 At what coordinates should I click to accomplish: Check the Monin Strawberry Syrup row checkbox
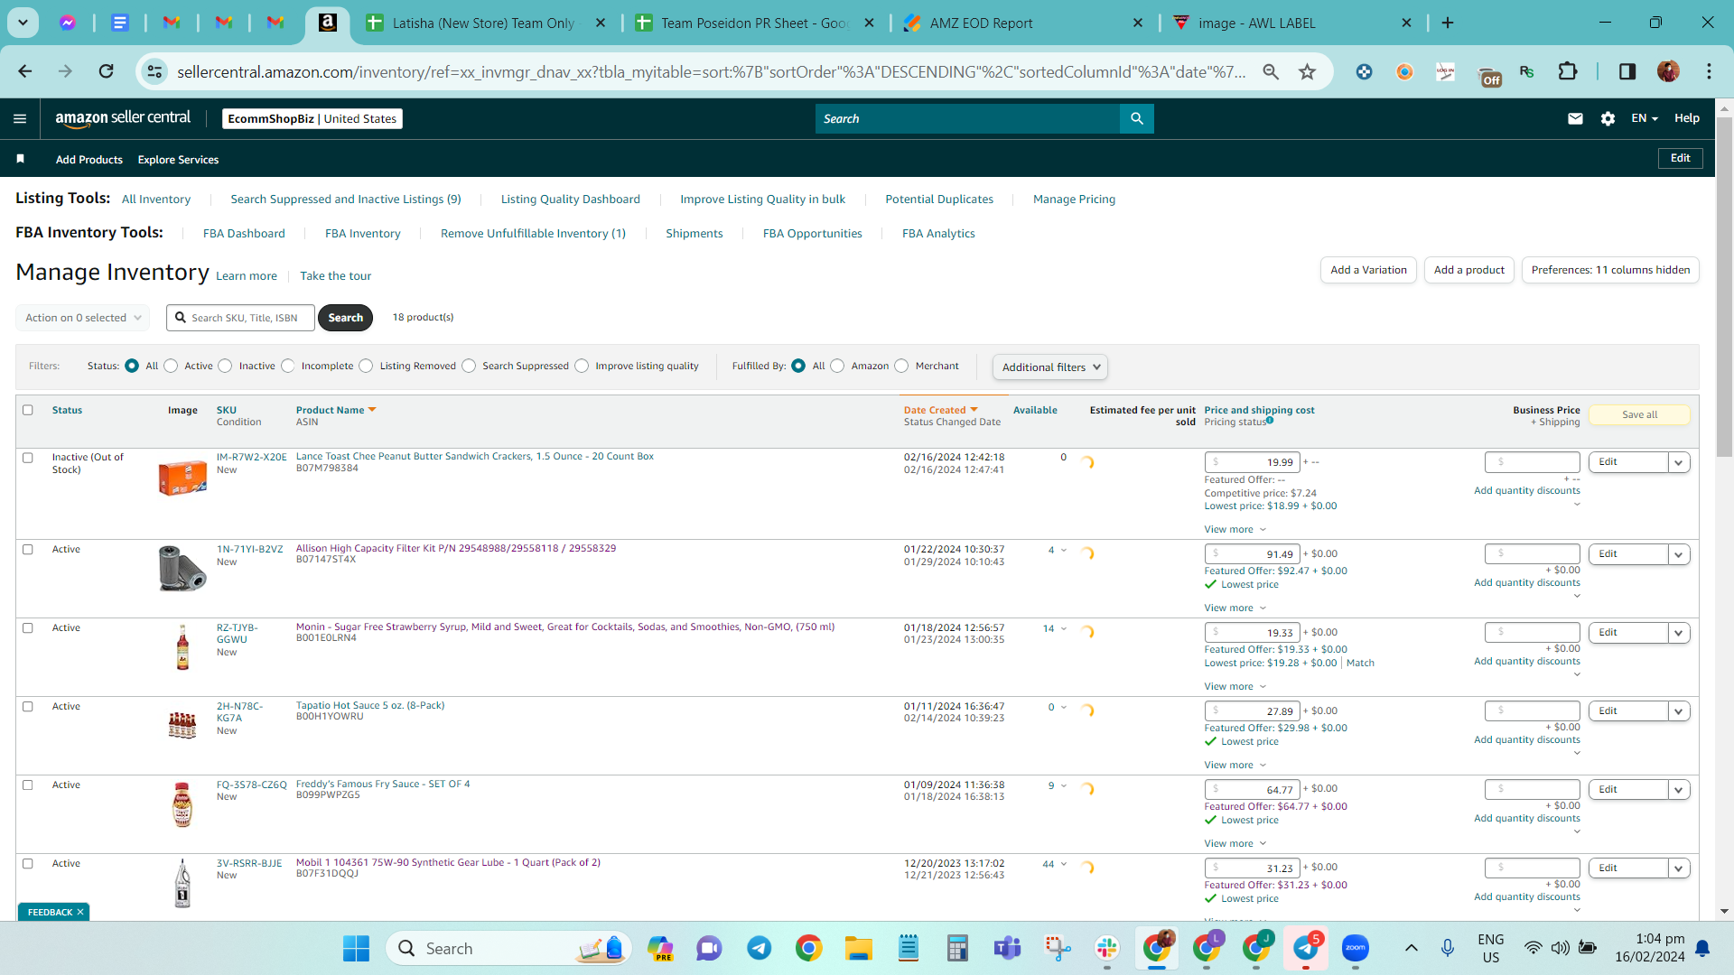[27, 627]
